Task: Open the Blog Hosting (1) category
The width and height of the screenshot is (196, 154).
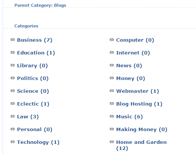Action: (139, 104)
